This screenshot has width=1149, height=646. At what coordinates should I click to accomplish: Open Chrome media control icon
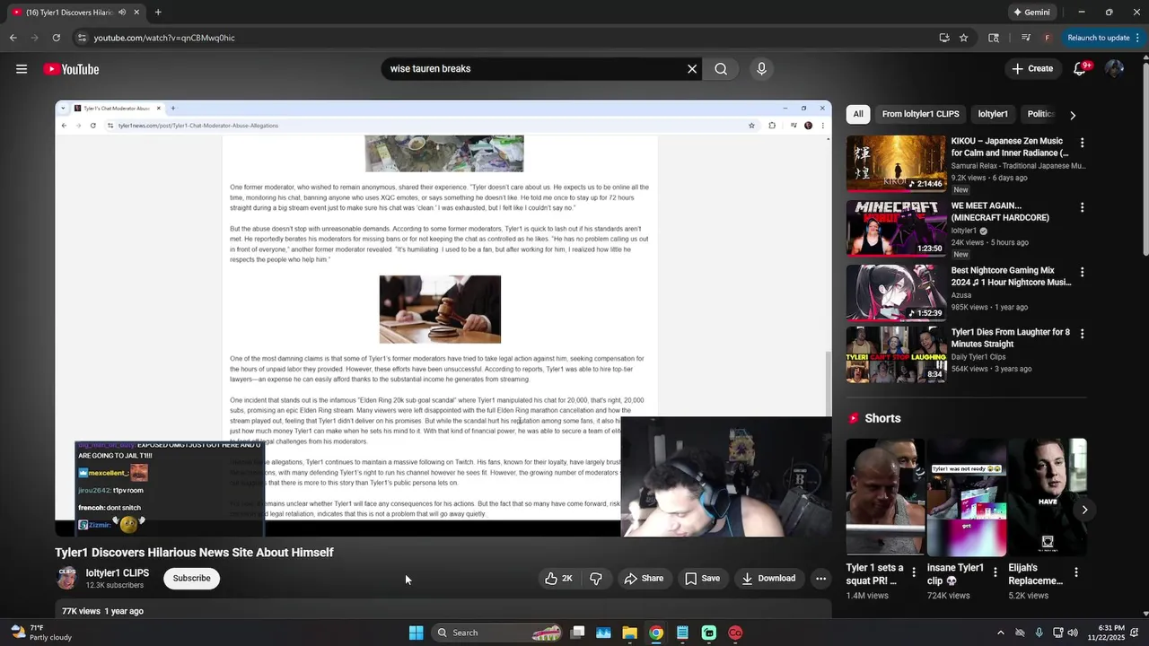click(x=1026, y=38)
